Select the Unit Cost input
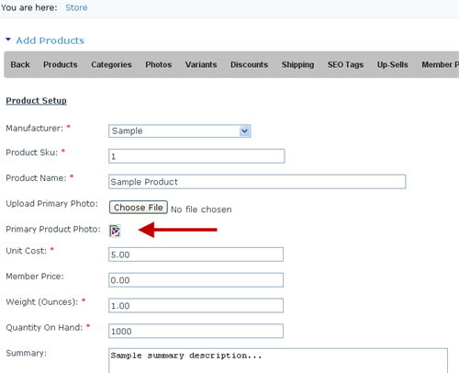The image size is (459, 373). (x=196, y=254)
